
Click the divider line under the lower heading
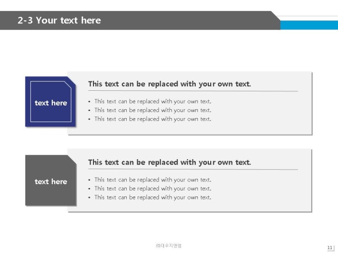pyautogui.click(x=193, y=170)
